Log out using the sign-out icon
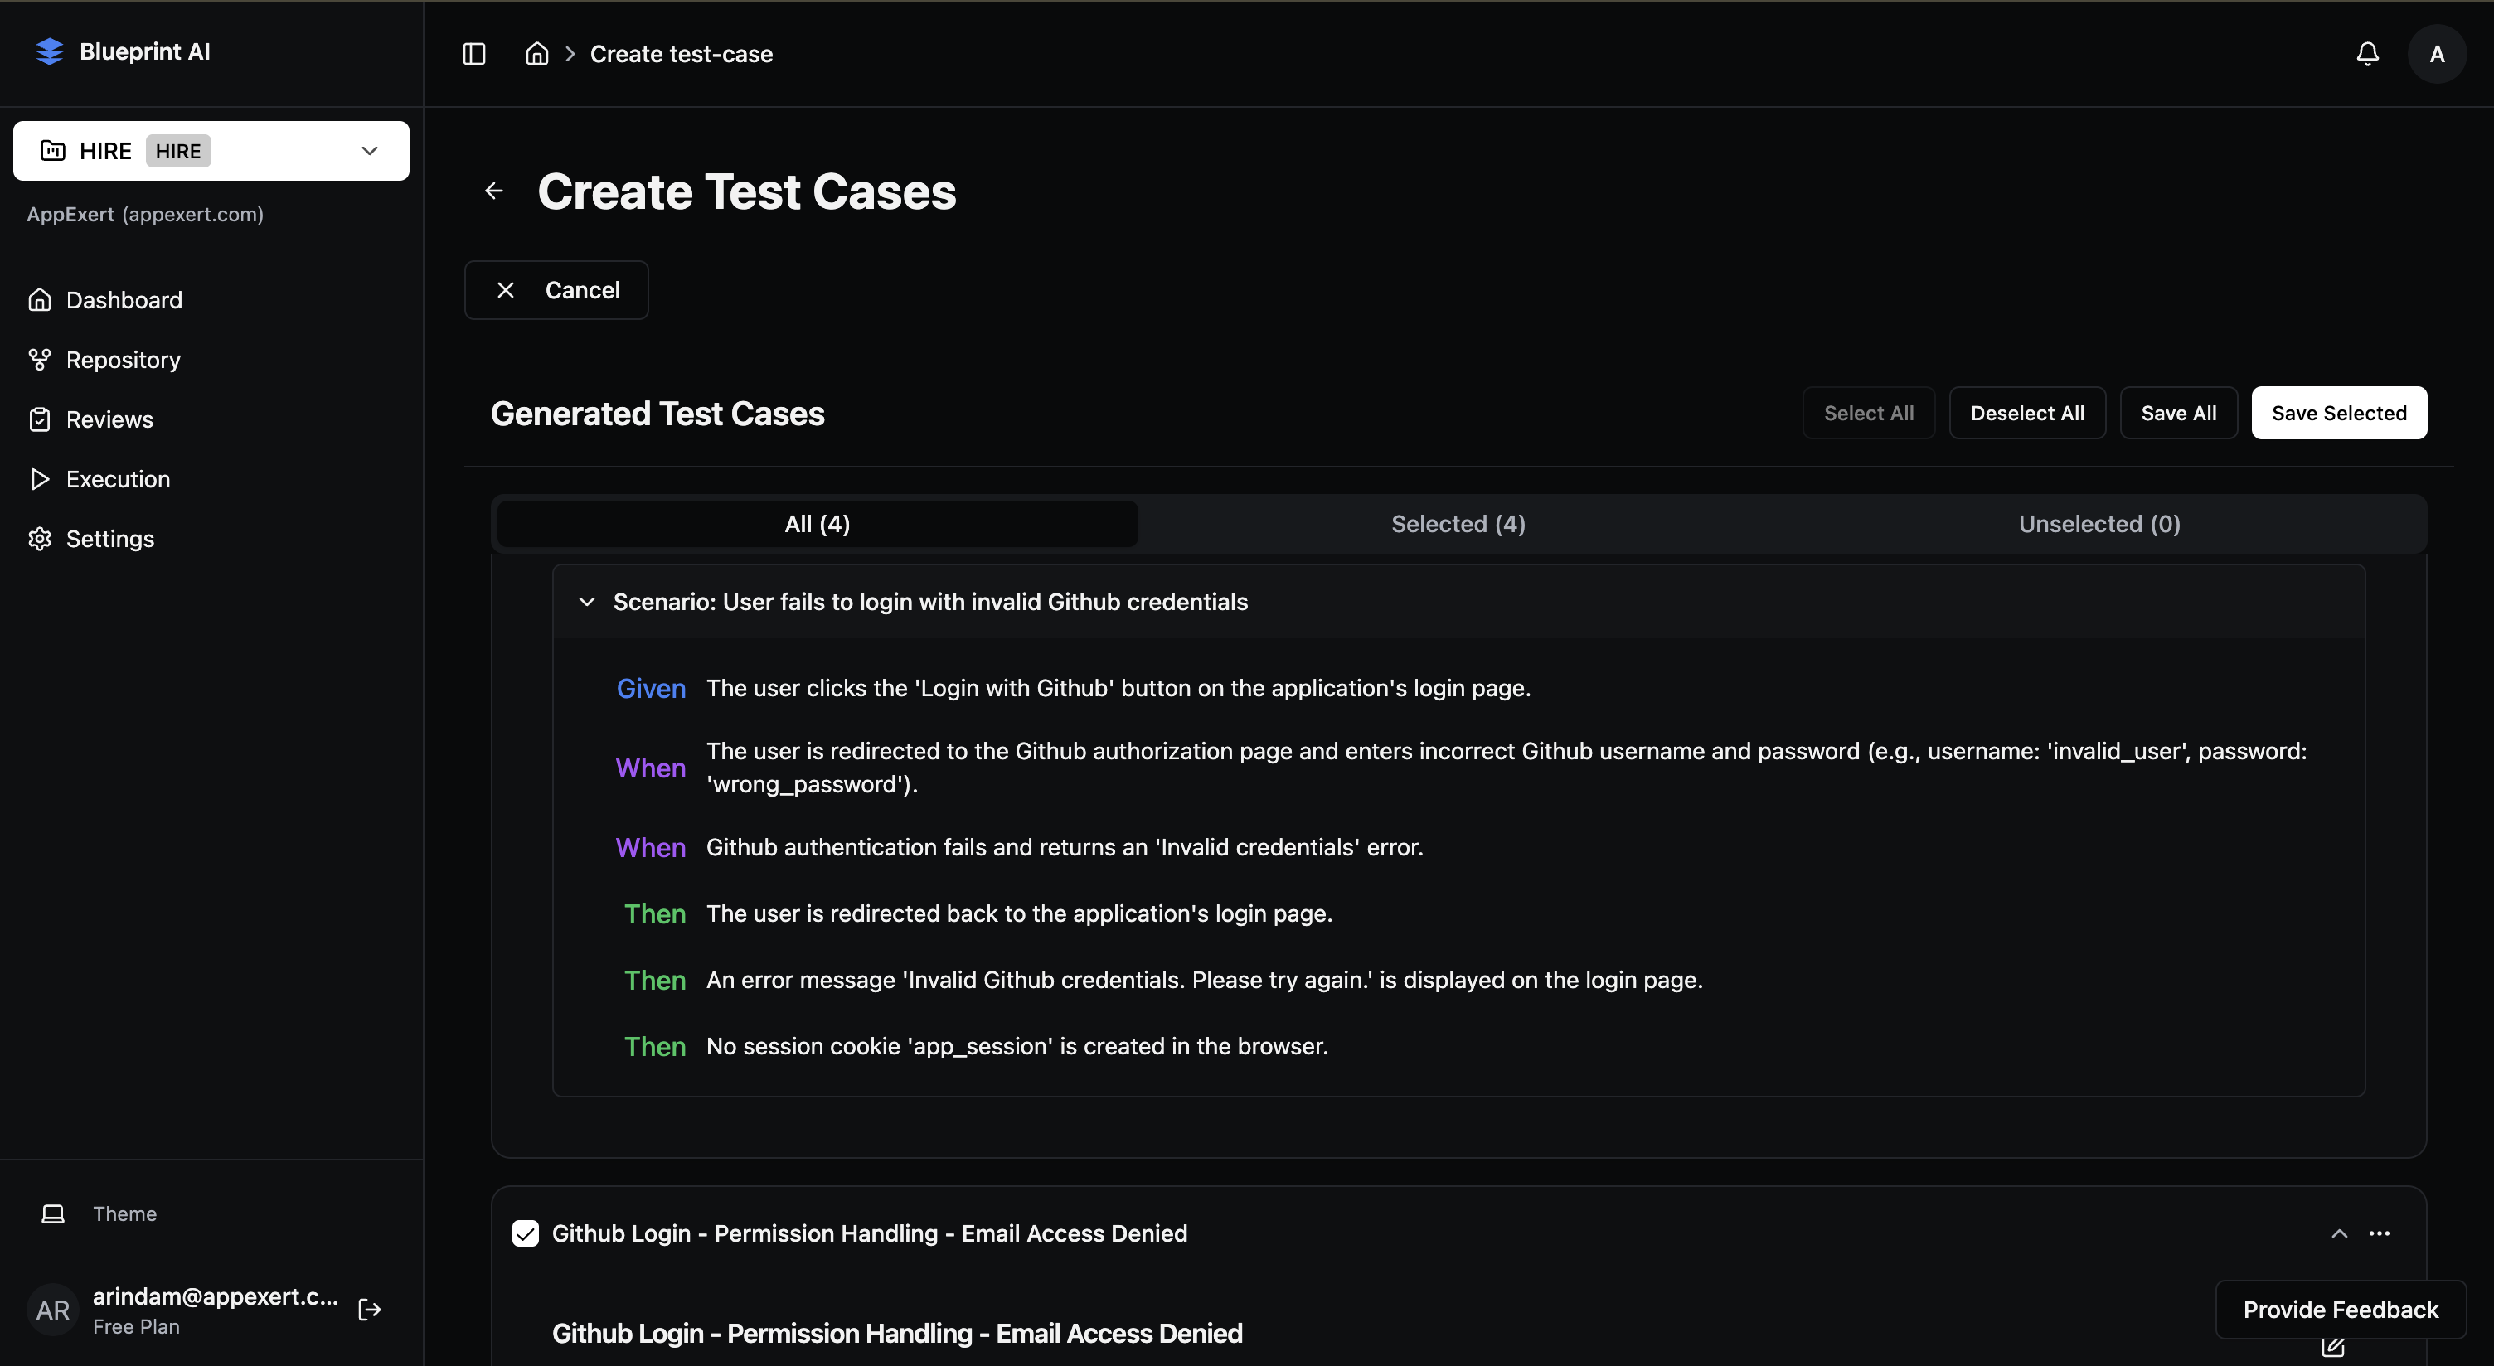Viewport: 2494px width, 1366px height. 369,1309
